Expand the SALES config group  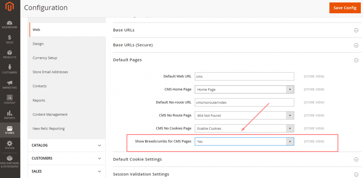coord(67,171)
